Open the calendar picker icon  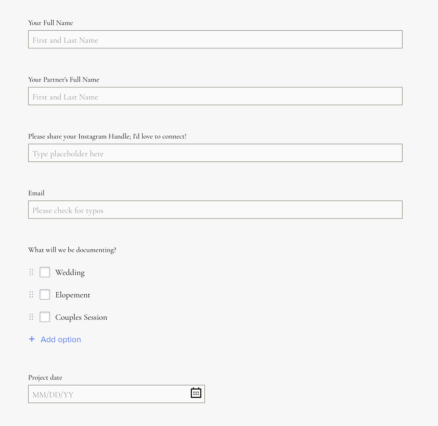196,393
